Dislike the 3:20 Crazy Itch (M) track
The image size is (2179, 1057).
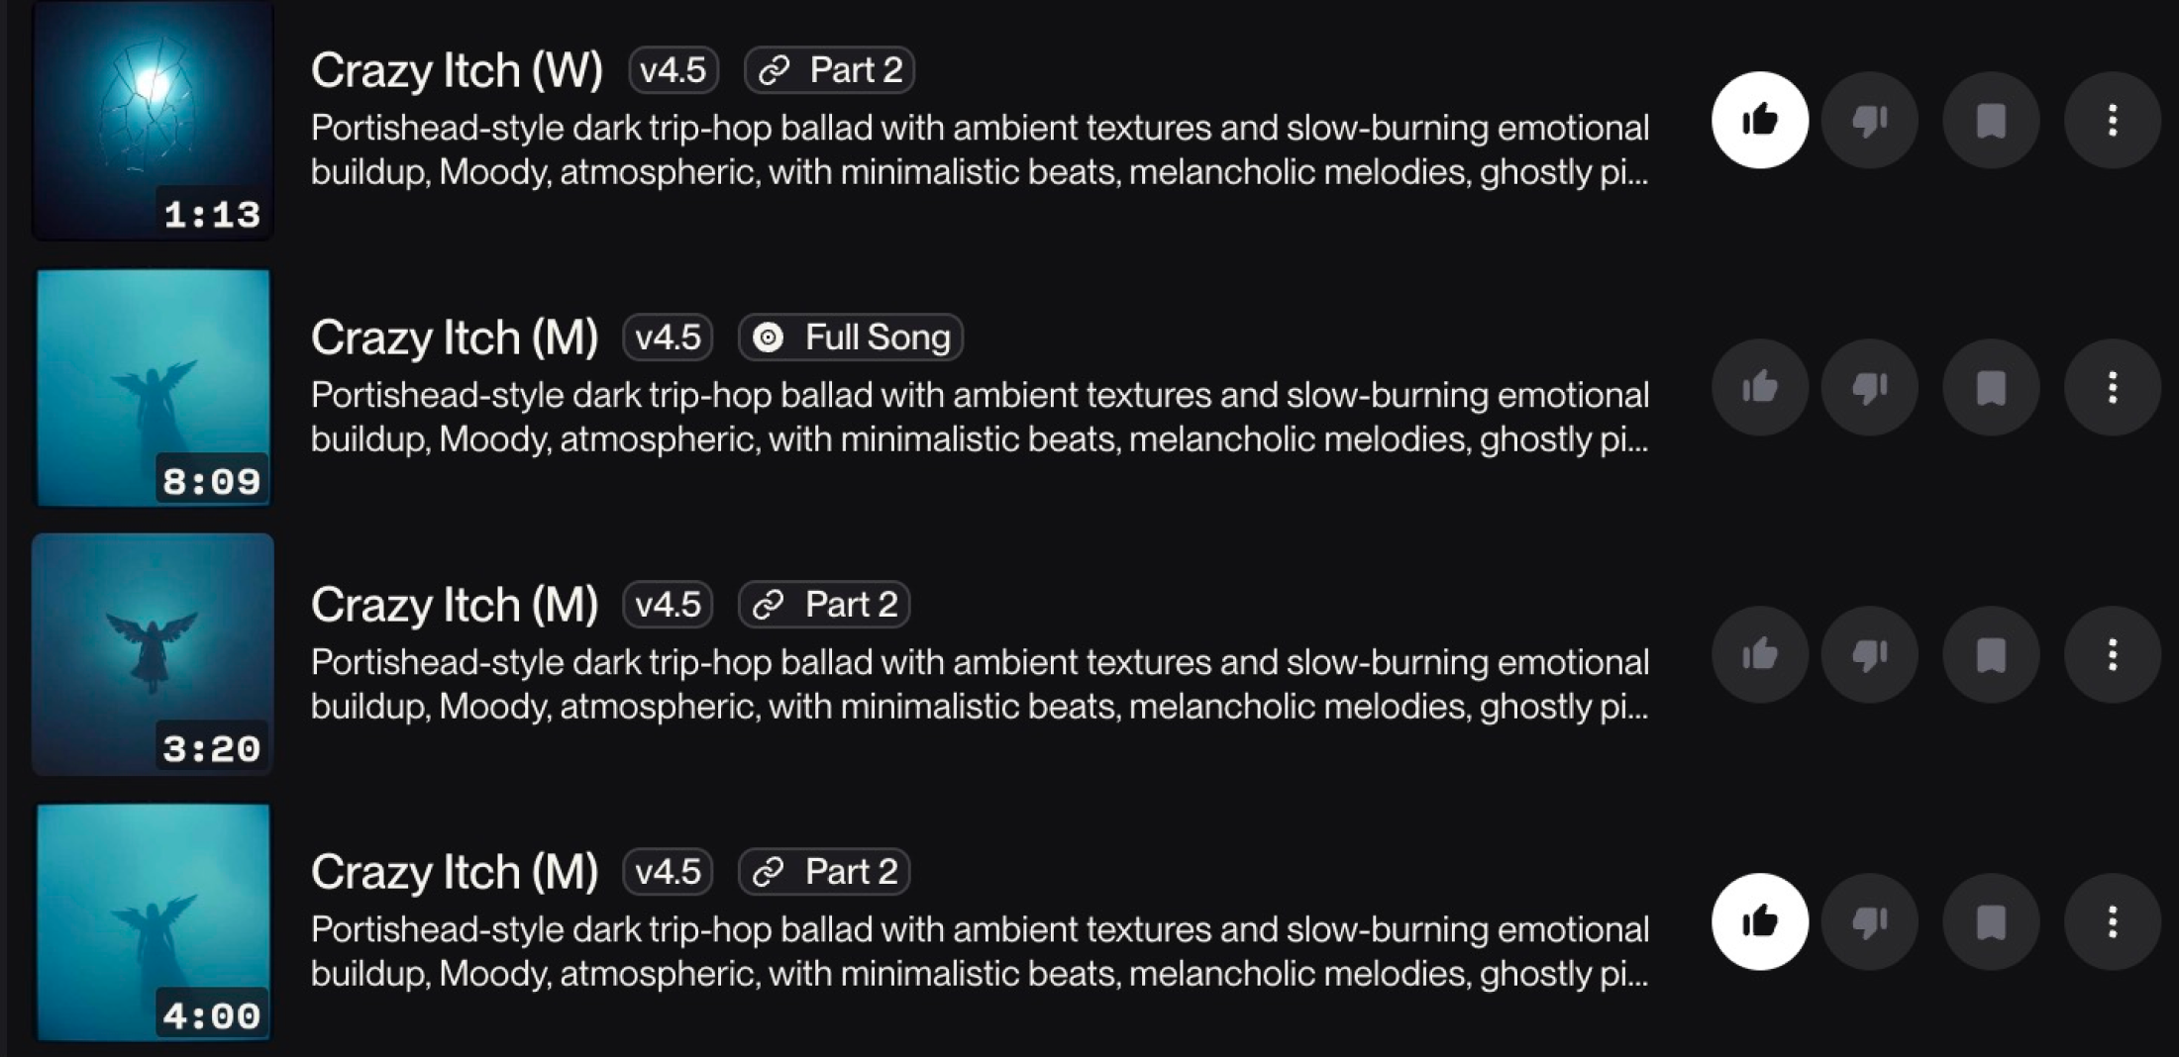click(x=1869, y=654)
